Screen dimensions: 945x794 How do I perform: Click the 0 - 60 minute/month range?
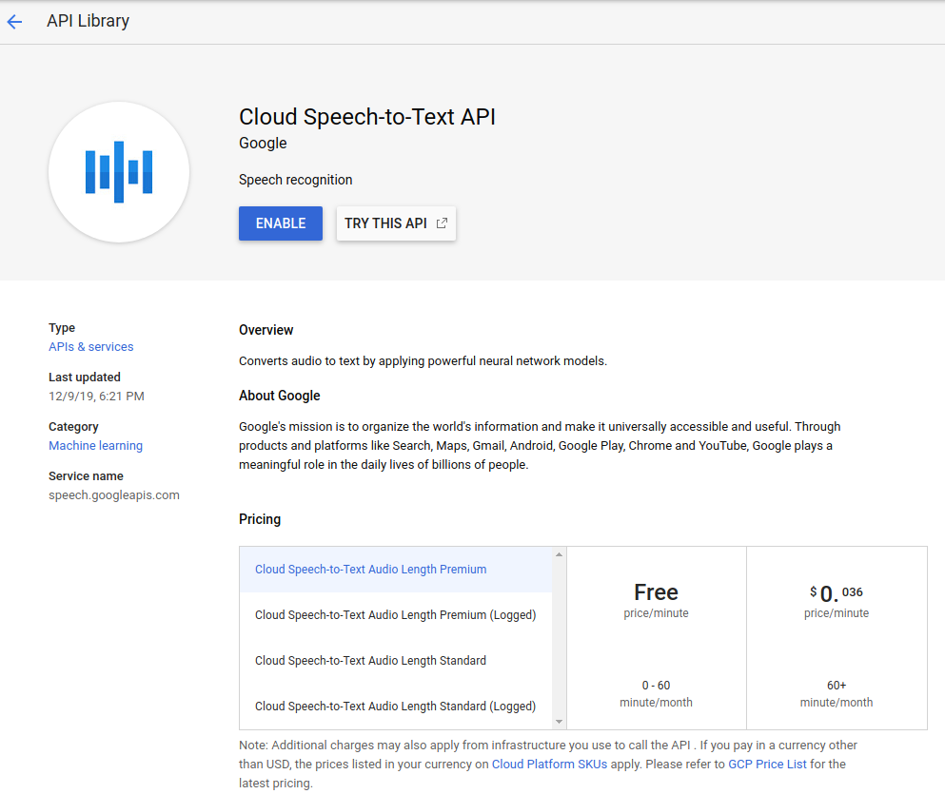pos(656,693)
